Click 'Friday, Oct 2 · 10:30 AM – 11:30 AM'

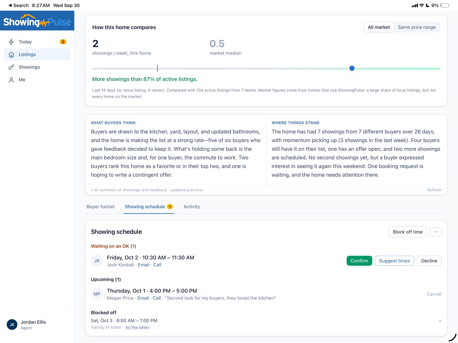click(150, 258)
